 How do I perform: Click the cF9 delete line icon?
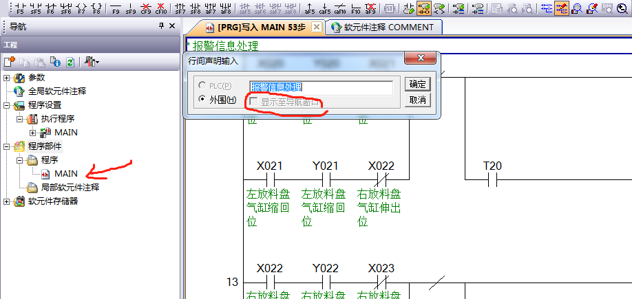click(145, 8)
